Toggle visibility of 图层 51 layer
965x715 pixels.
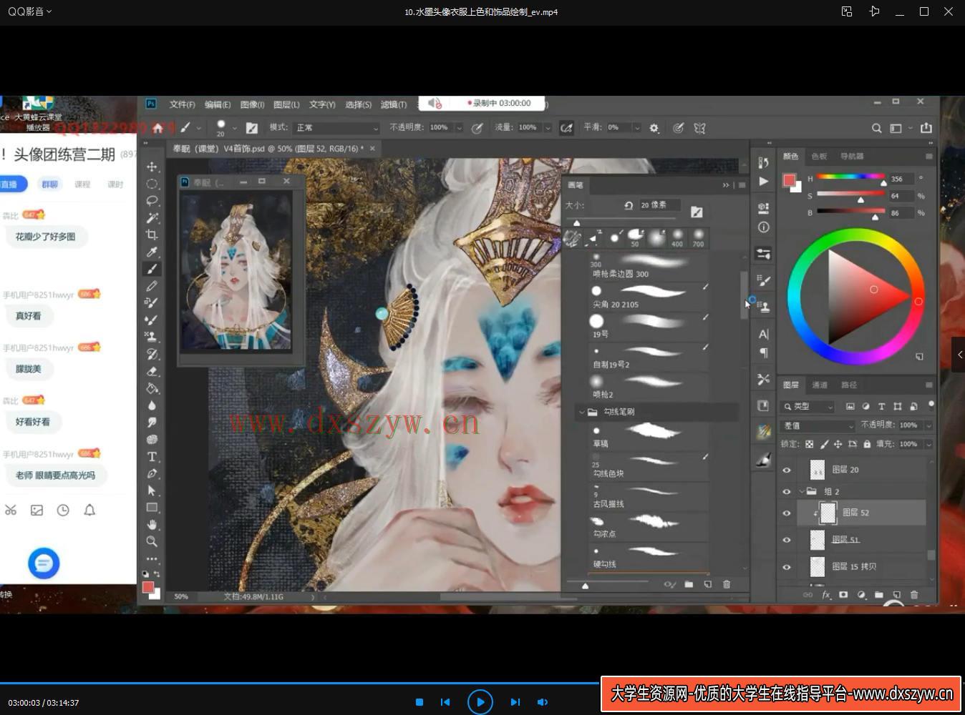(x=787, y=540)
